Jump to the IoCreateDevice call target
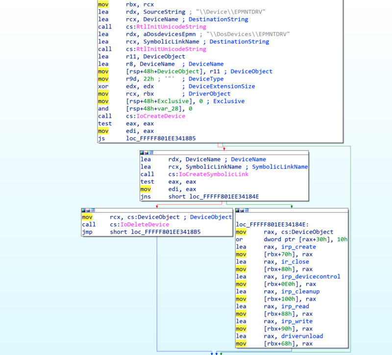The height and width of the screenshot is (355, 392). click(161, 116)
